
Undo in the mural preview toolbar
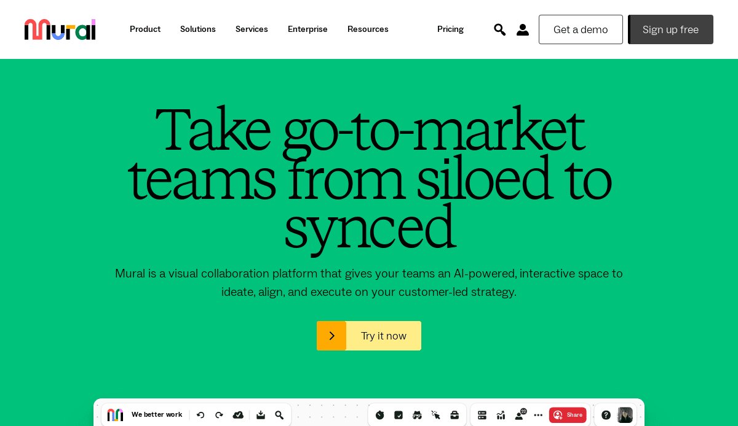coord(200,415)
